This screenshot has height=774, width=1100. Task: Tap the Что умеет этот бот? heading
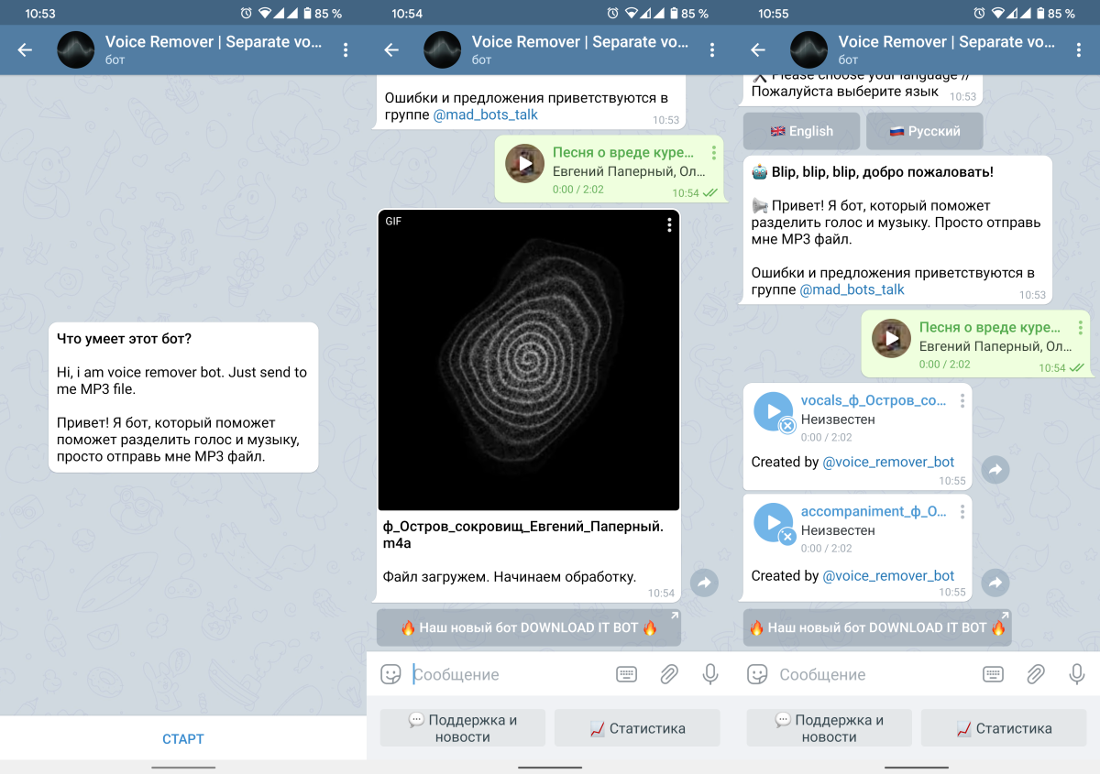pos(125,339)
